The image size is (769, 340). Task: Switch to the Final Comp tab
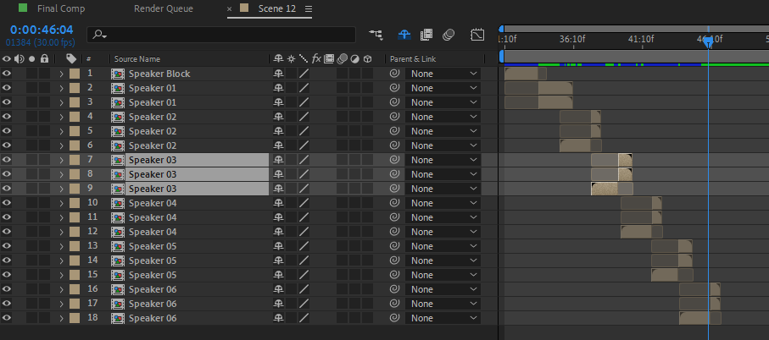pos(60,9)
